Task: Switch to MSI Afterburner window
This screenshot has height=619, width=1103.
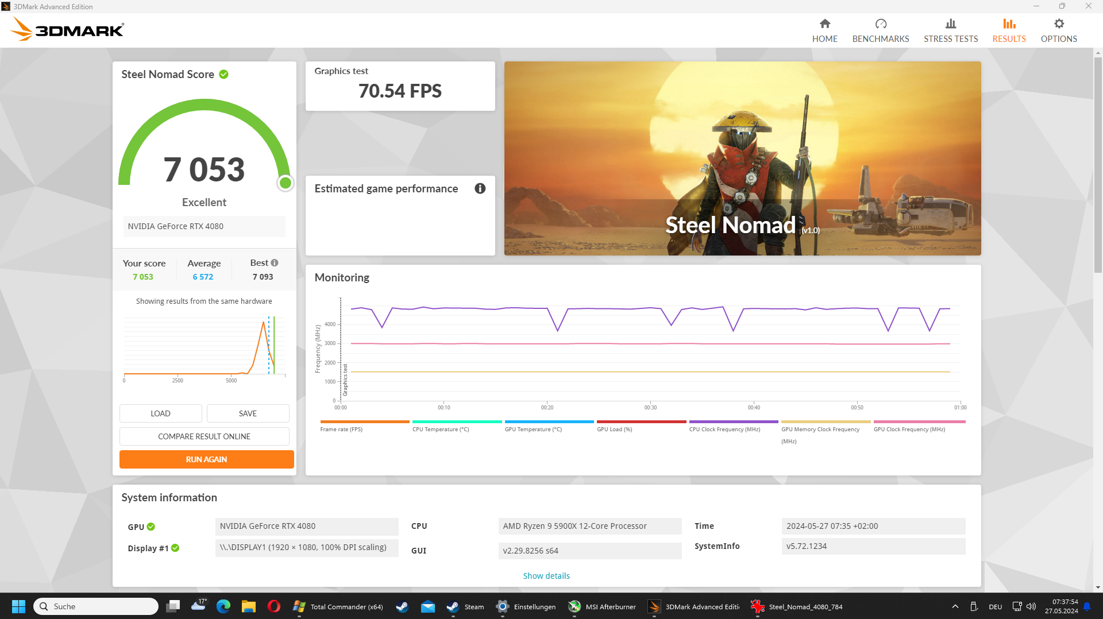Action: (x=602, y=606)
